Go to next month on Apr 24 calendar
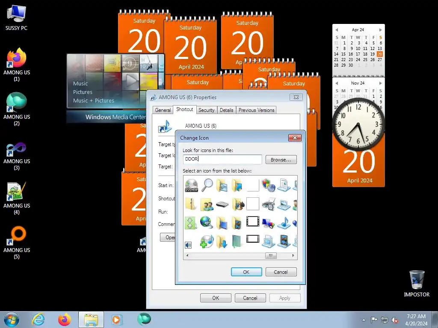The width and height of the screenshot is (438, 328). (x=380, y=29)
